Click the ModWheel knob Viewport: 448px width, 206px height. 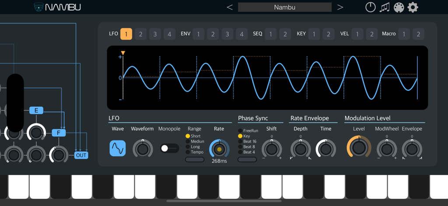click(x=387, y=148)
